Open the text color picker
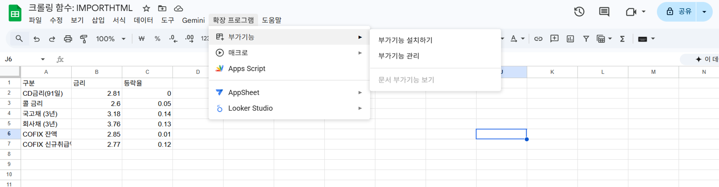The image size is (719, 187). point(514,39)
